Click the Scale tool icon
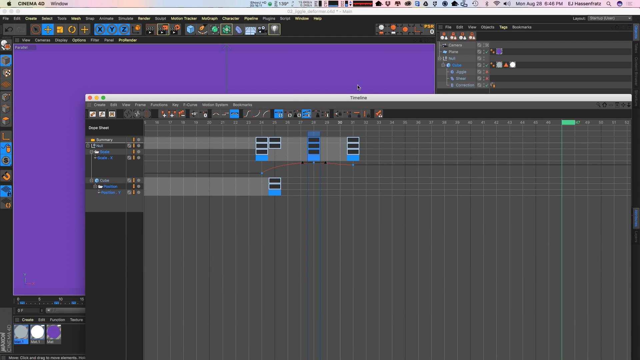Screen dimensions: 640x360 (x=60, y=30)
